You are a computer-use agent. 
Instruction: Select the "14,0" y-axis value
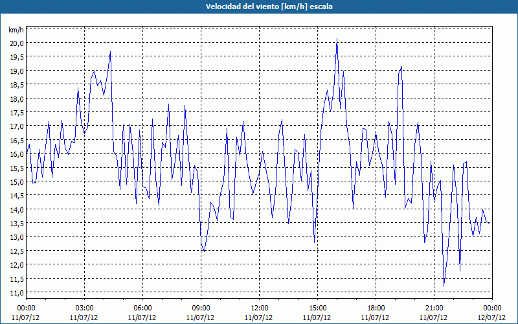(17, 209)
